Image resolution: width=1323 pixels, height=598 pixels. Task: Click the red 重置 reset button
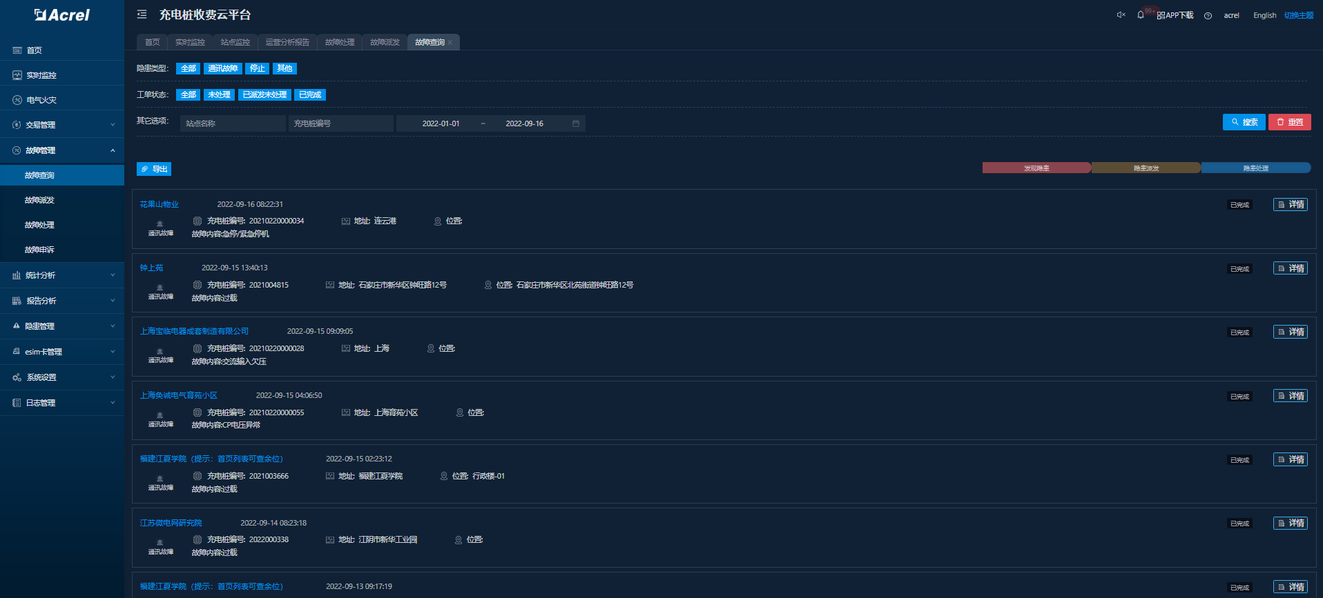[1289, 122]
